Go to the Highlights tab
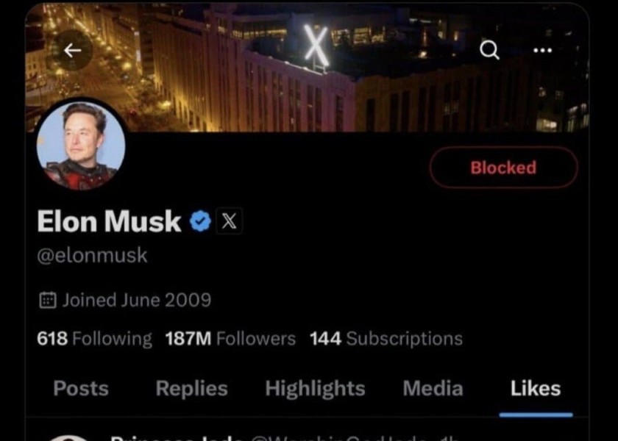Viewport: 618px width, 441px height. click(315, 388)
